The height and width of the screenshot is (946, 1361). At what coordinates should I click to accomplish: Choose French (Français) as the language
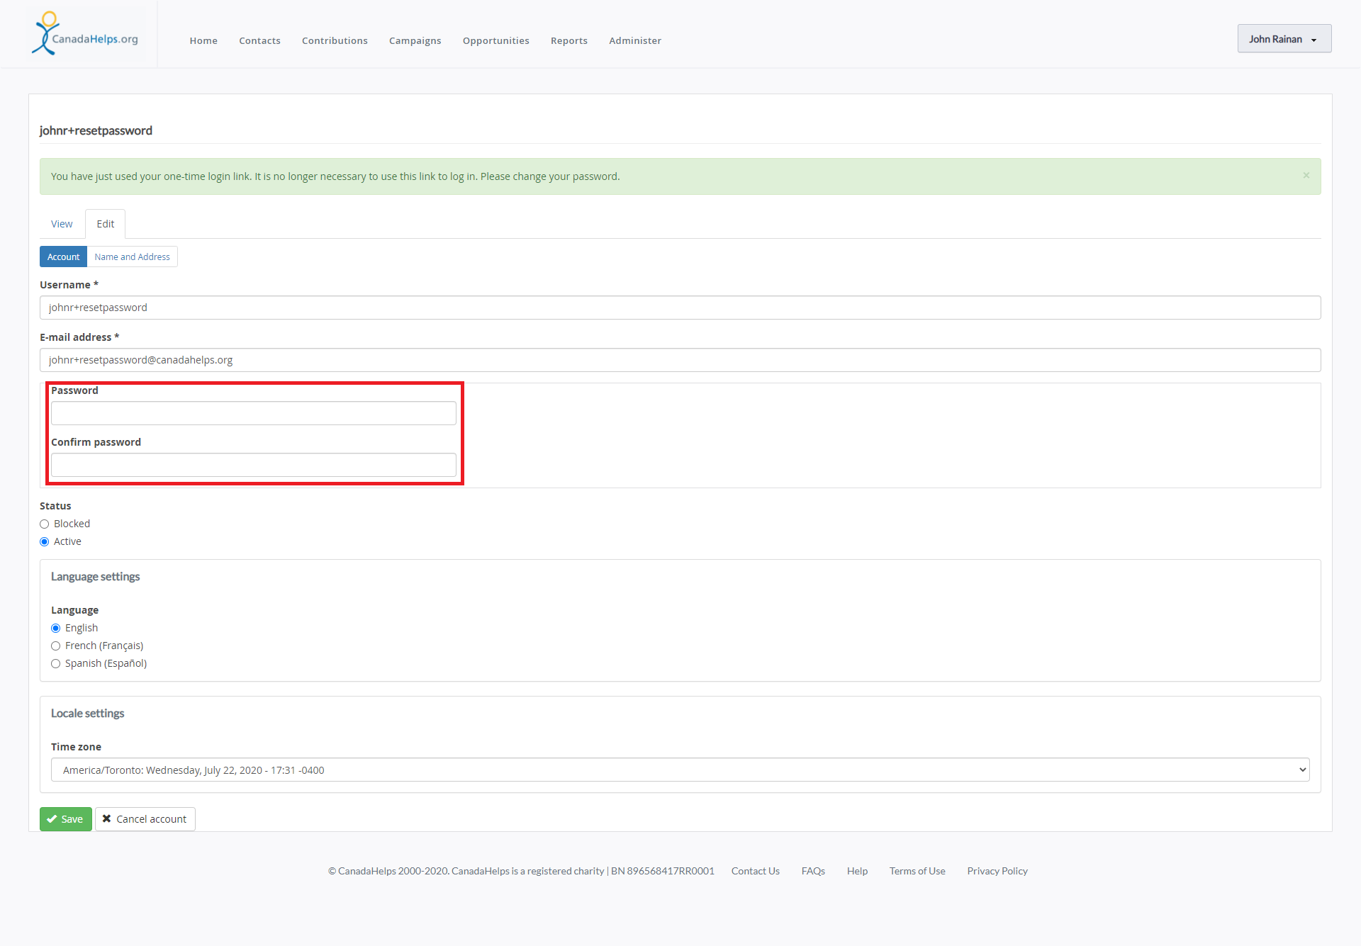pos(56,646)
